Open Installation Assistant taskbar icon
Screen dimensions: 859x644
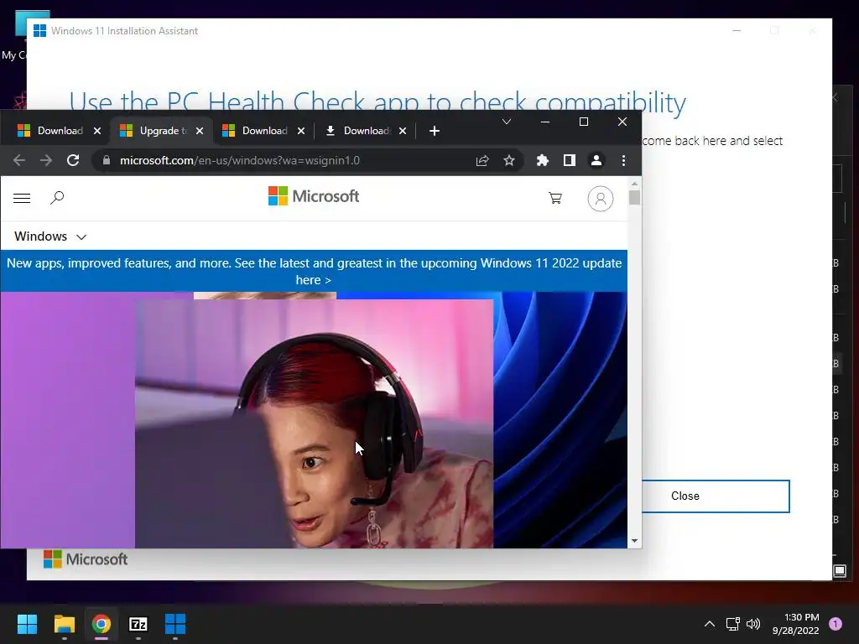[x=175, y=624]
